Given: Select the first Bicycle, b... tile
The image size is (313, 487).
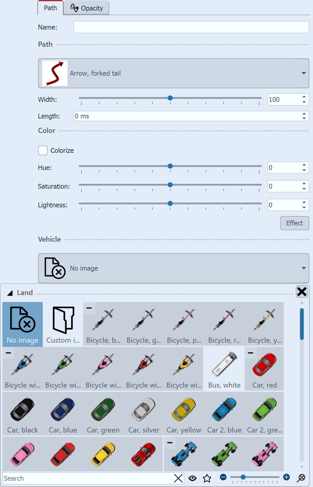Looking at the screenshot, I should tap(103, 324).
